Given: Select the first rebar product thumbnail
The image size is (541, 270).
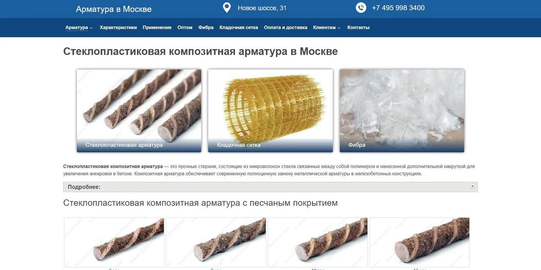Looking at the screenshot, I should (x=114, y=242).
